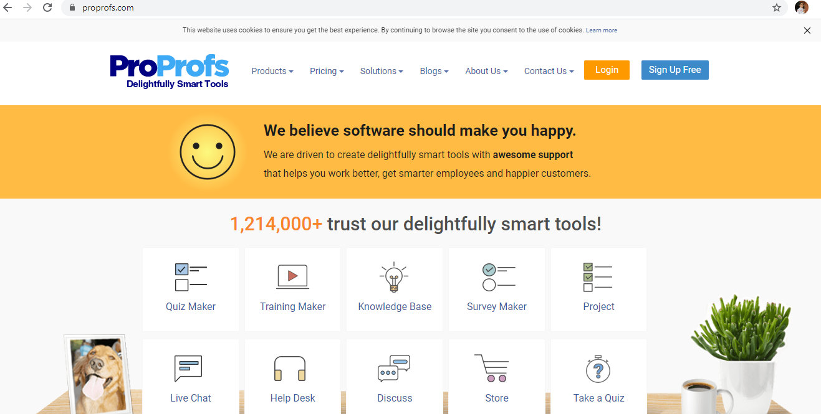Open the Survey Maker link
821x414 pixels.
click(x=497, y=306)
